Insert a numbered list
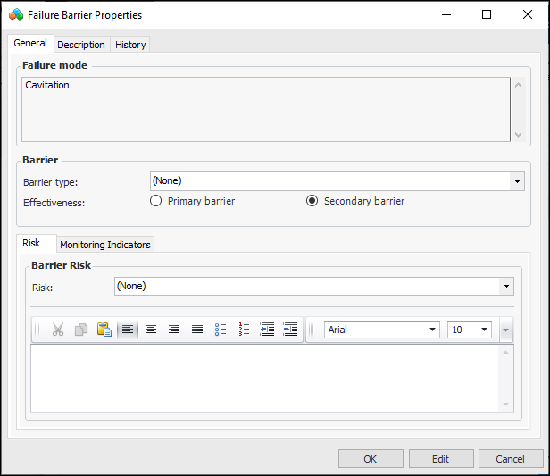Image resolution: width=550 pixels, height=476 pixels. 244,330
